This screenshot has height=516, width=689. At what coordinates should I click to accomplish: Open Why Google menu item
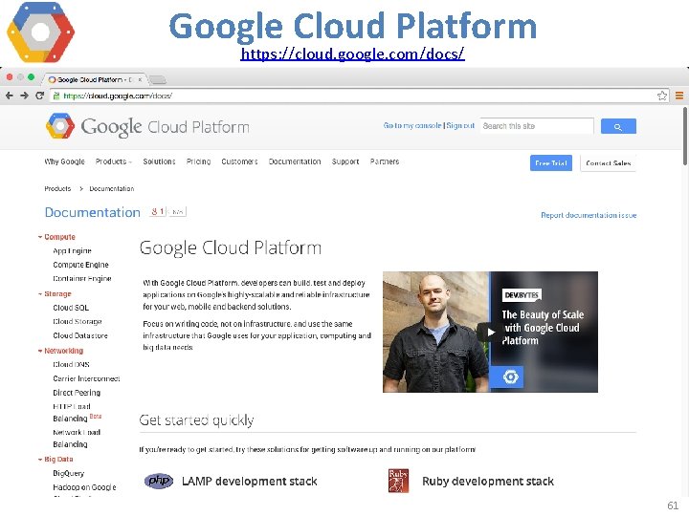pyautogui.click(x=65, y=161)
